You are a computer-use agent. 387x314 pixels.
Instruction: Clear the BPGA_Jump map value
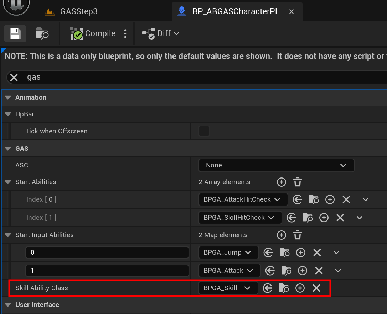tap(317, 252)
